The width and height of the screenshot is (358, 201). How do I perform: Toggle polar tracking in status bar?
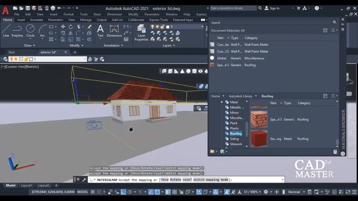click(x=130, y=192)
